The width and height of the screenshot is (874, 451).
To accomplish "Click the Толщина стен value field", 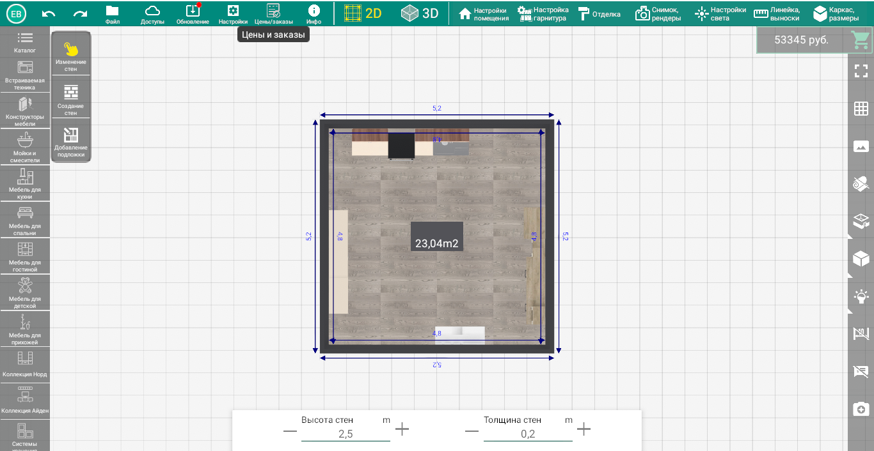I will pos(528,434).
